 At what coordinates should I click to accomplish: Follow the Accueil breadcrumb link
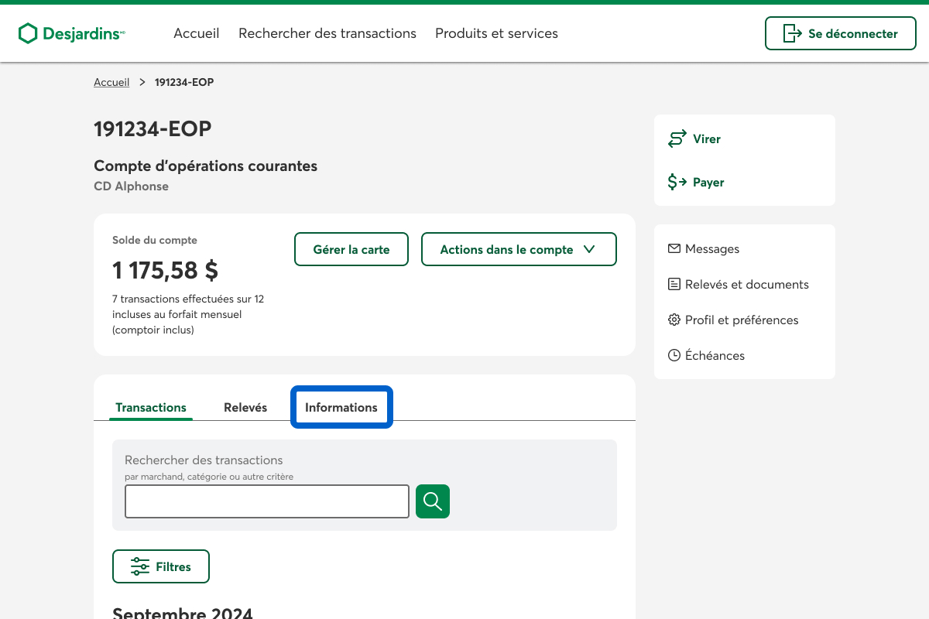tap(111, 82)
